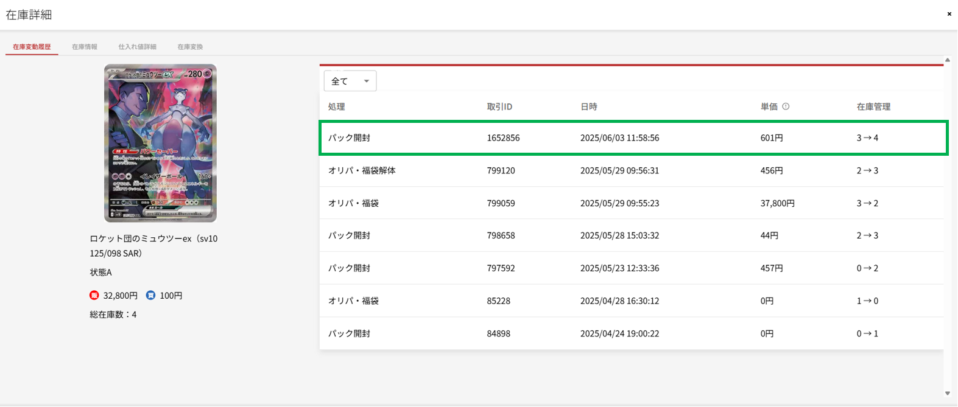Open the 仕入れ値詳細 tab
Image resolution: width=958 pixels, height=407 pixels.
click(x=137, y=47)
